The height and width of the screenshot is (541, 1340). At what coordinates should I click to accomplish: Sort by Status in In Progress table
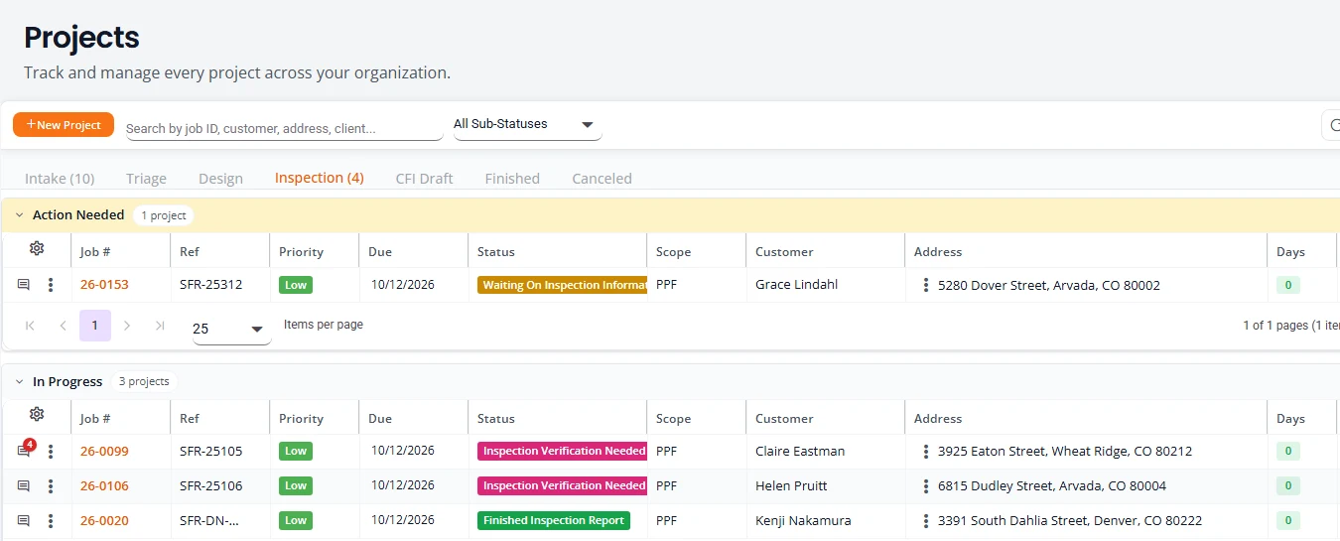point(496,419)
